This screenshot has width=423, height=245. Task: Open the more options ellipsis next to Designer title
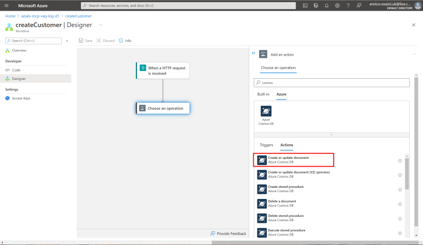100,25
